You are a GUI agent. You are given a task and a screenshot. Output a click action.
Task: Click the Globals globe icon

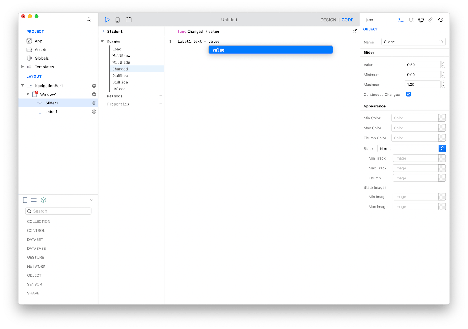tap(29, 58)
